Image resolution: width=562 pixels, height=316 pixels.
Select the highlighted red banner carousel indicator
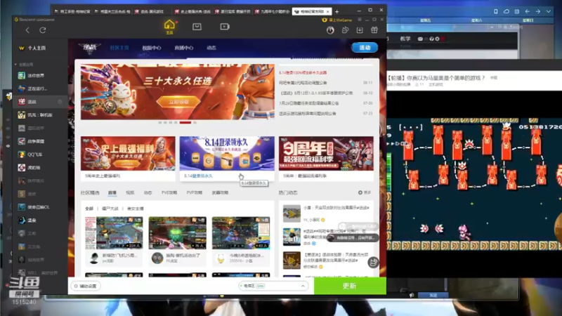(185, 122)
